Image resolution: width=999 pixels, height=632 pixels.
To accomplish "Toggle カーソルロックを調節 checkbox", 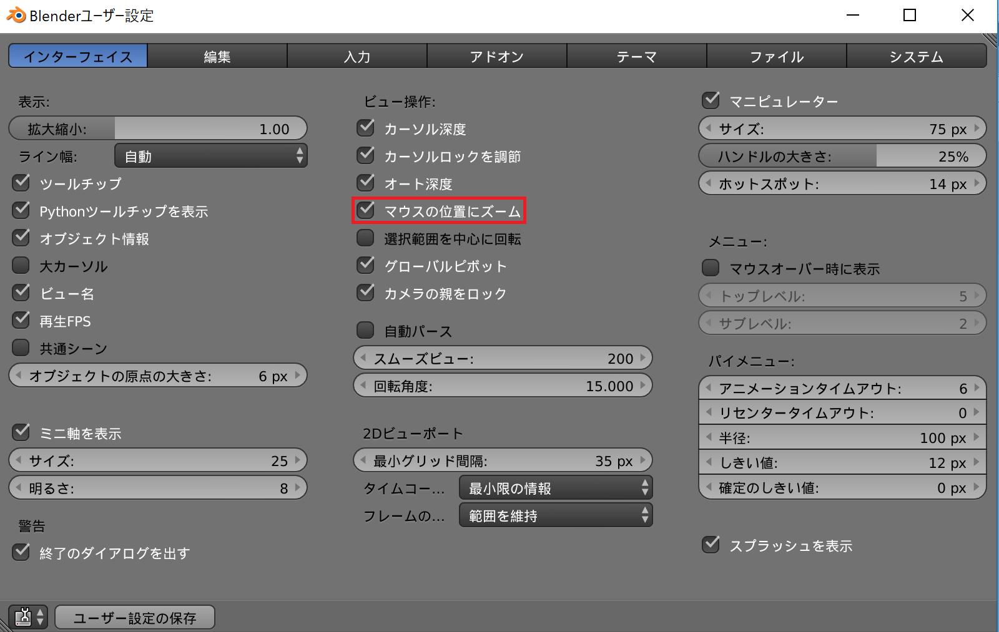I will coord(366,155).
